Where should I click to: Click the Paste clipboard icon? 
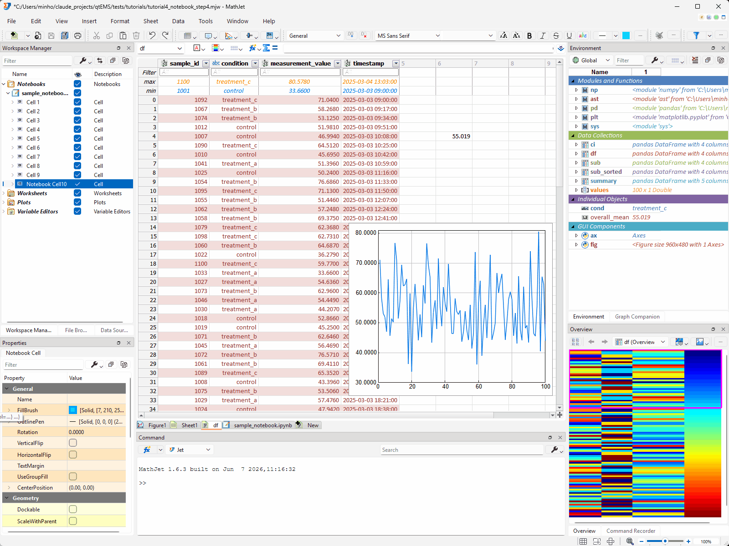pyautogui.click(x=123, y=35)
